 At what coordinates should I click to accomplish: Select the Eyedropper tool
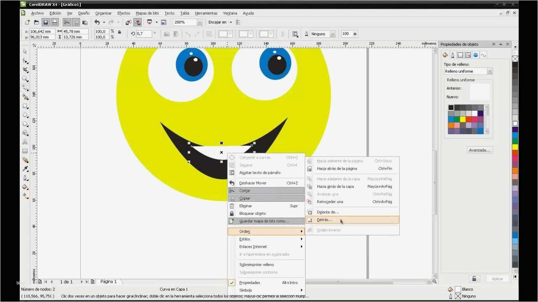point(25,169)
